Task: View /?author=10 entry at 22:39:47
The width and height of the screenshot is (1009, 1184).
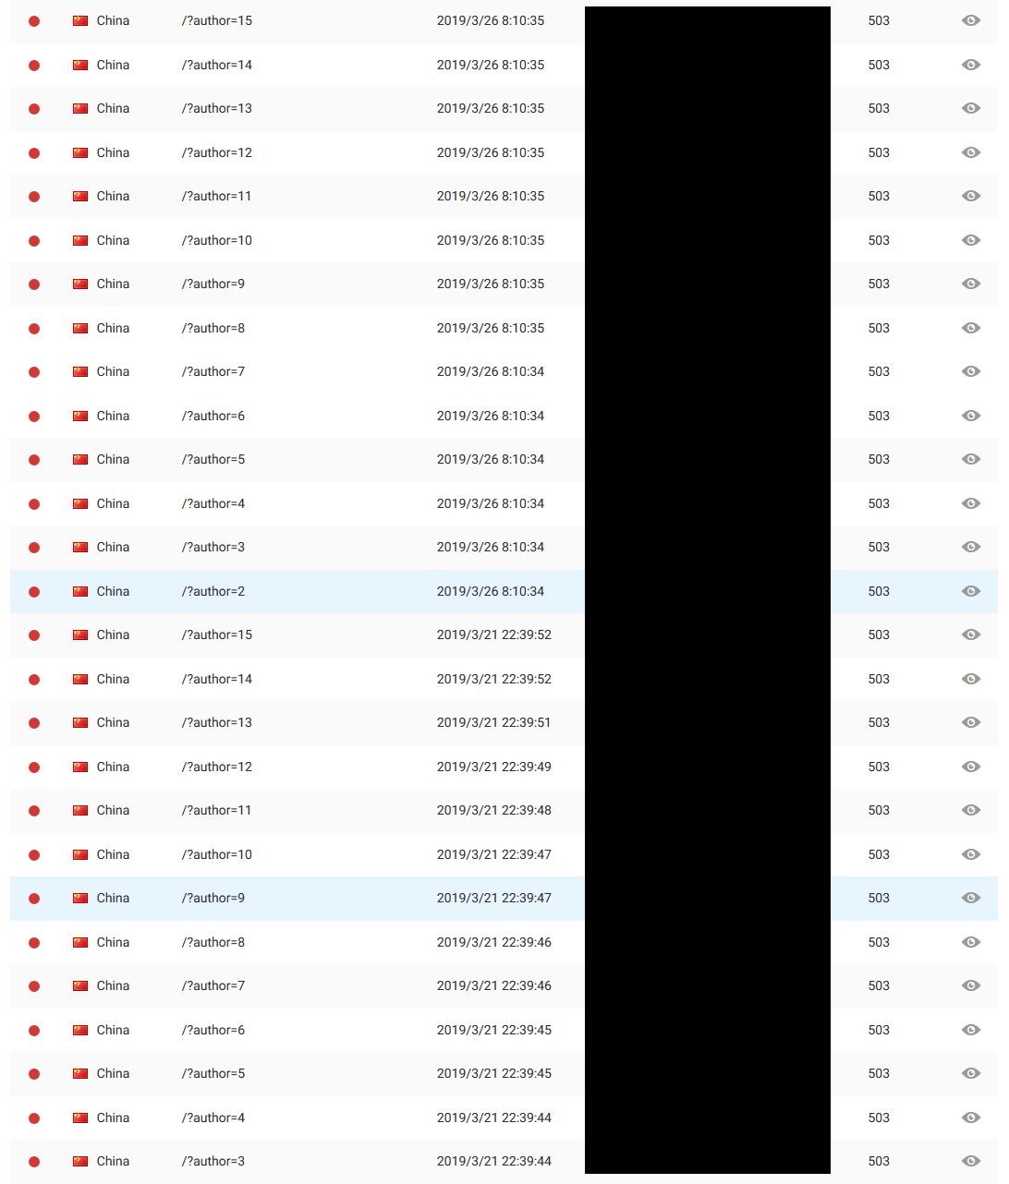Action: click(x=970, y=854)
